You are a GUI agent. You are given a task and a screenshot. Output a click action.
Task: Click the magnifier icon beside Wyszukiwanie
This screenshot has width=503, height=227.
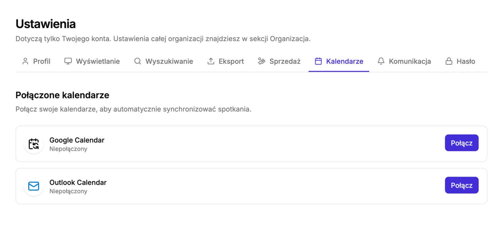[138, 61]
